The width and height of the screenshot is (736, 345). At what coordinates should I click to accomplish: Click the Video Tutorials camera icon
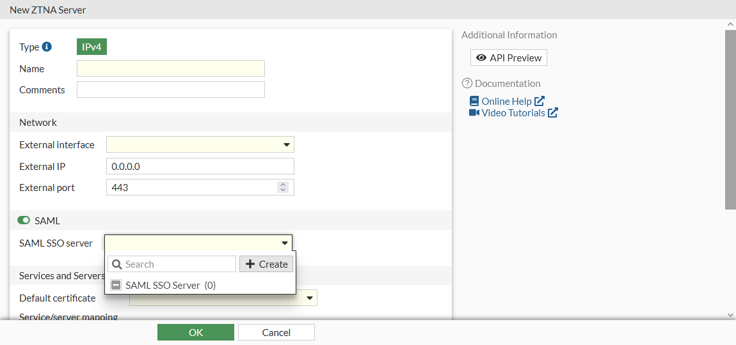[474, 112]
